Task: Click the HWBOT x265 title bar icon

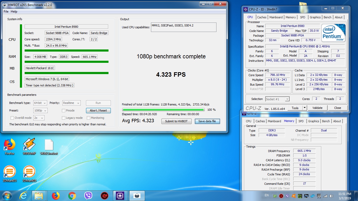Action: point(4,5)
